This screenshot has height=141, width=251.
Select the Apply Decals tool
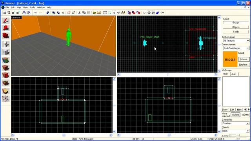[6, 75]
